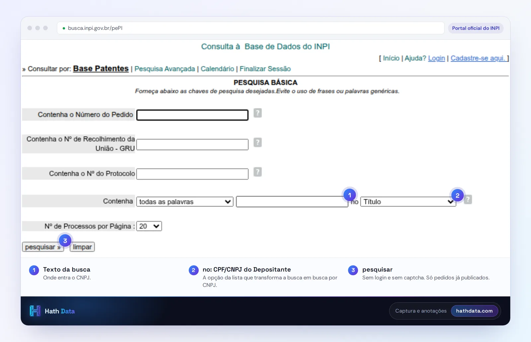Viewport: 531px width, 342px height.
Task: Open the processes per page dropdown
Action: pos(149,226)
